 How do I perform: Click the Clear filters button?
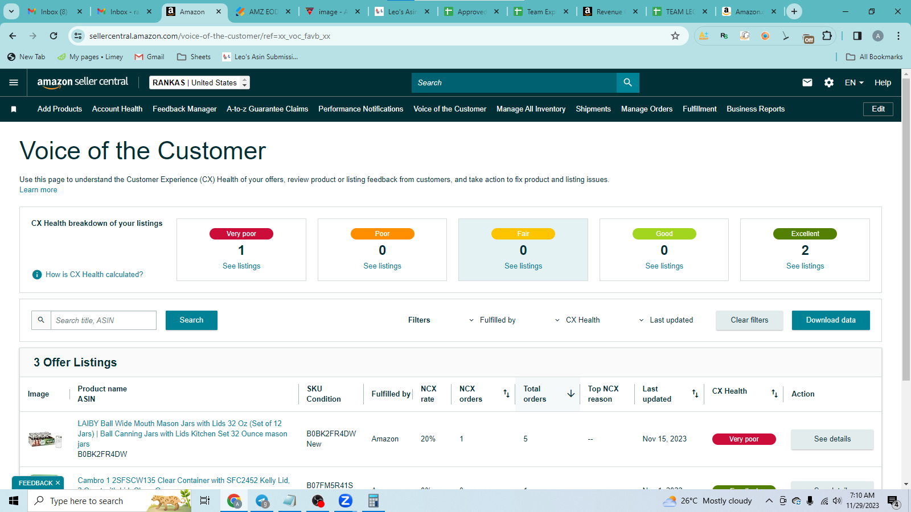pyautogui.click(x=749, y=320)
